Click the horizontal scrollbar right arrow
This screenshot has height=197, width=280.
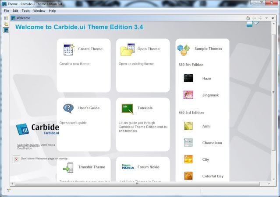tap(269, 183)
